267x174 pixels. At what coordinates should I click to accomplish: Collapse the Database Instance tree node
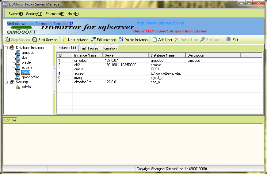coord(6,48)
